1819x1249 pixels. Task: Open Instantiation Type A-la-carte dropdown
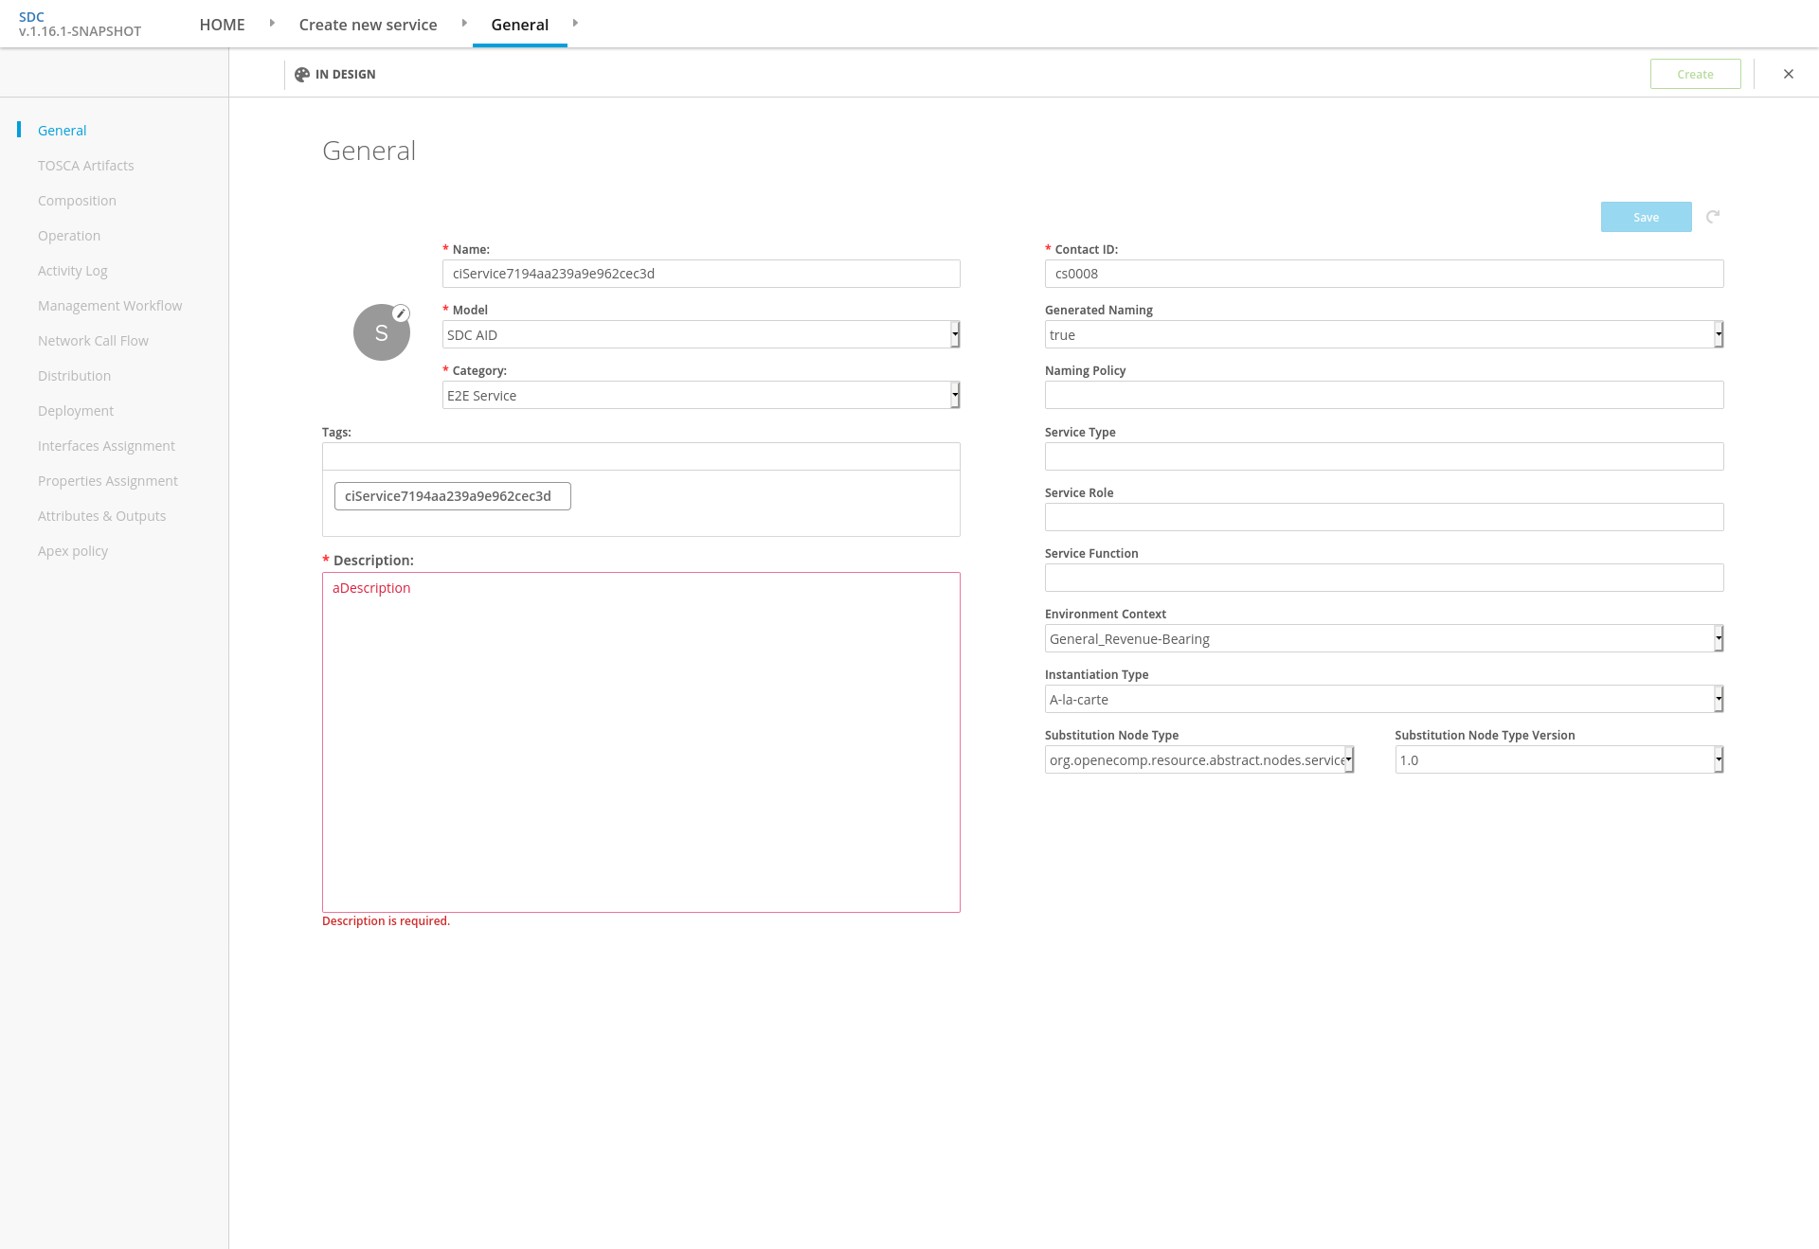(x=1383, y=699)
